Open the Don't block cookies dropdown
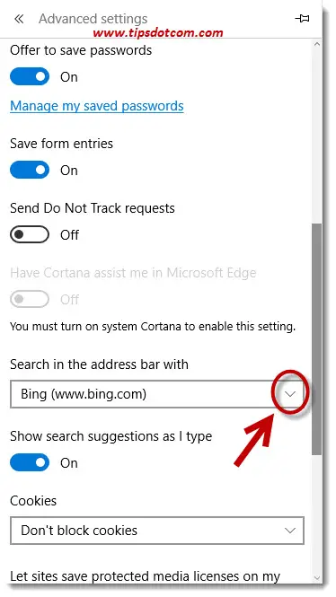The image size is (336, 597). (157, 531)
